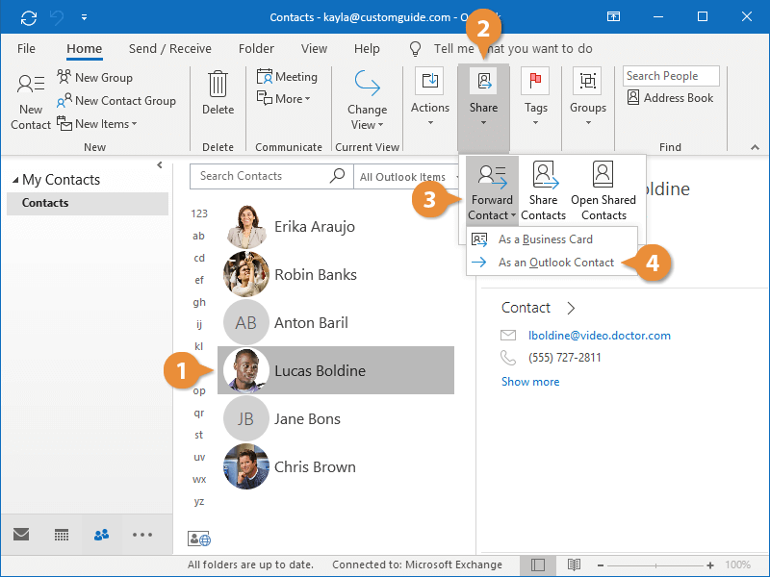Select contact Jane Bons
The image size is (770, 577).
[x=336, y=419]
